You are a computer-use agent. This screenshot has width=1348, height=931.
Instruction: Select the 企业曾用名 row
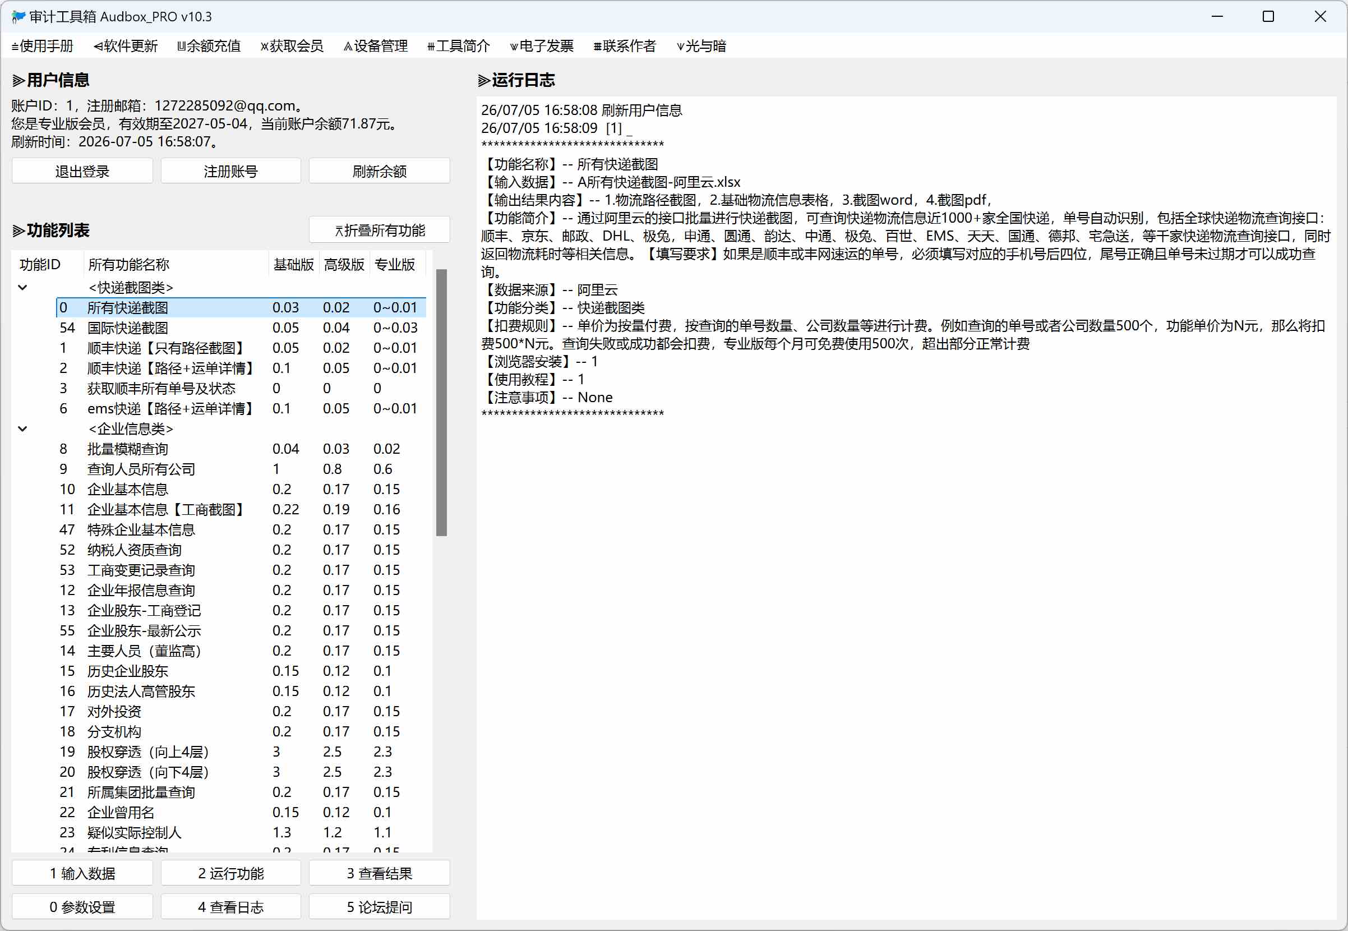241,813
